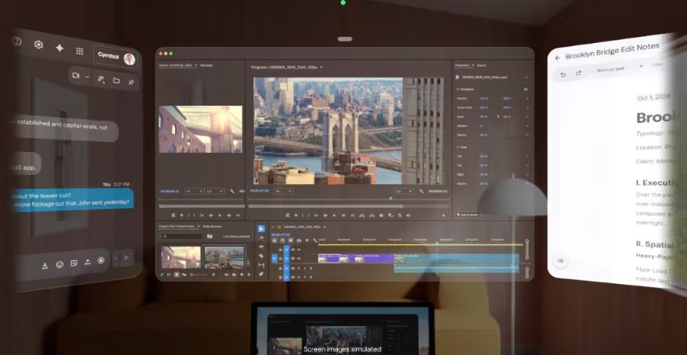Click the Lift button in Program monitor
This screenshot has height=355, width=687.
(362, 215)
